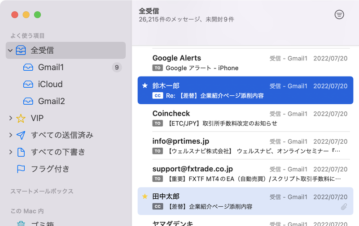Screen dimensions: 359x226
Task: Click TO badge on support@fxtrade.co.jp message
Action: 158,179
